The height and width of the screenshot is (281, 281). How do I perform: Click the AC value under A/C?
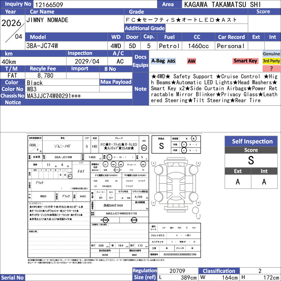120,61
